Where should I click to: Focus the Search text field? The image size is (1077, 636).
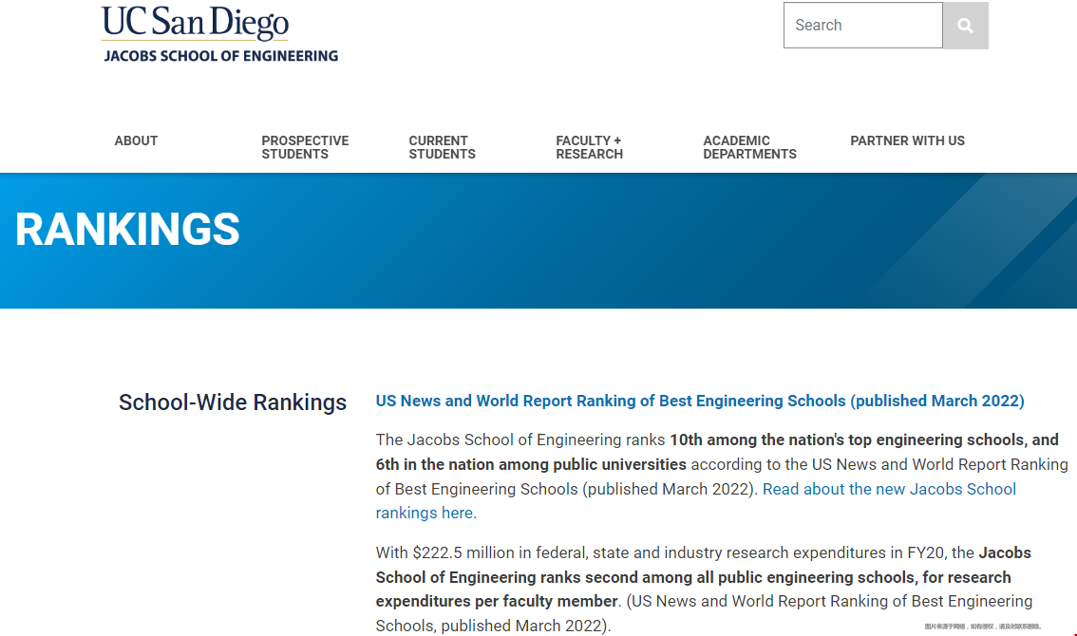pos(862,26)
